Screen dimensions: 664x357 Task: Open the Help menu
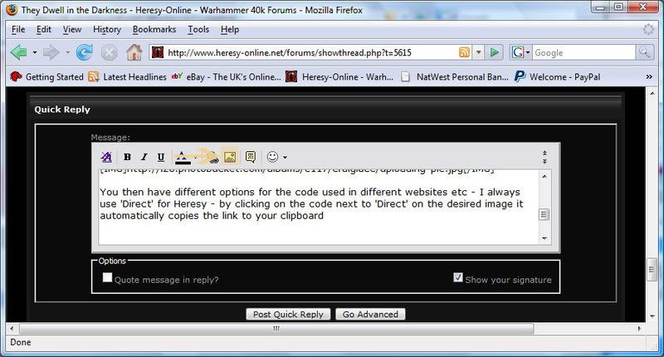pos(230,29)
